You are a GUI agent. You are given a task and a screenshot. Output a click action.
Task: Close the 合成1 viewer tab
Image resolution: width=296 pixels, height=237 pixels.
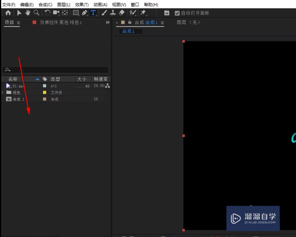point(117,23)
